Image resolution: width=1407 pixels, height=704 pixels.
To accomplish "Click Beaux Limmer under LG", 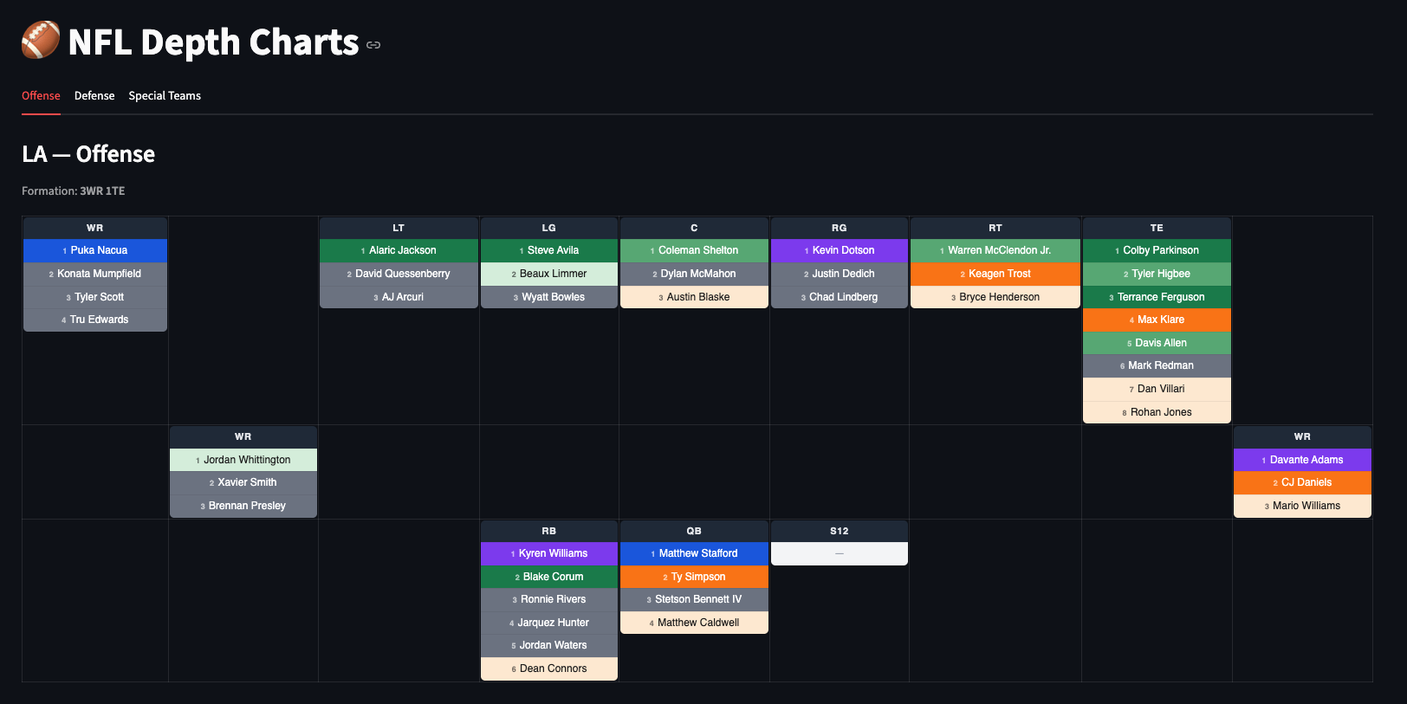I will point(549,274).
